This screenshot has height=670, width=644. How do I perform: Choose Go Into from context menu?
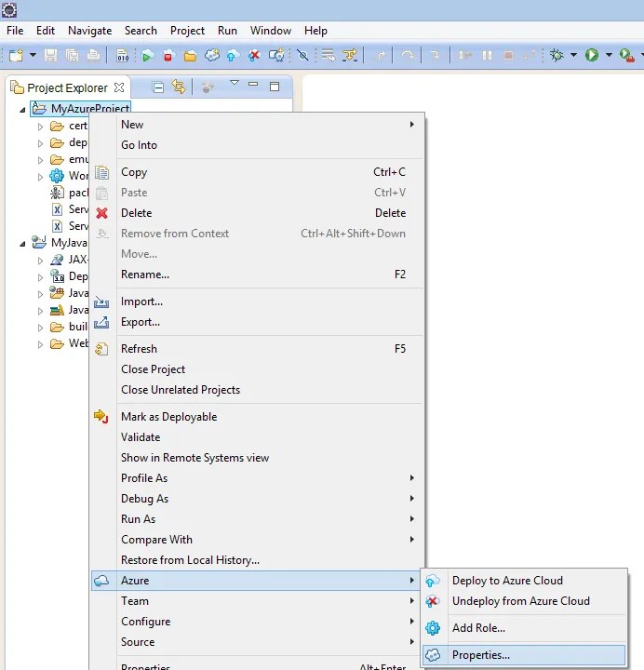click(x=258, y=145)
